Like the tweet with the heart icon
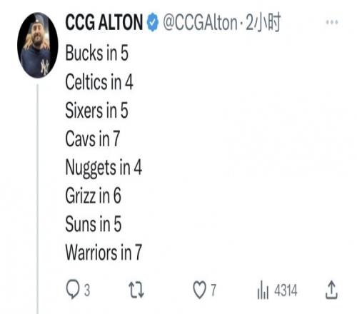 [199, 290]
